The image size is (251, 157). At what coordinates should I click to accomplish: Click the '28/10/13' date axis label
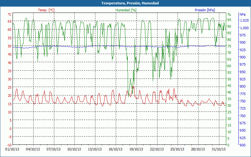198,149
